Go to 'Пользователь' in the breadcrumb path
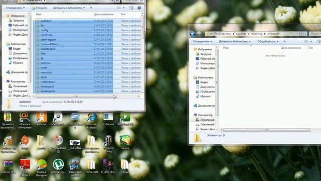The height and width of the screenshot is (181, 321). (222, 34)
